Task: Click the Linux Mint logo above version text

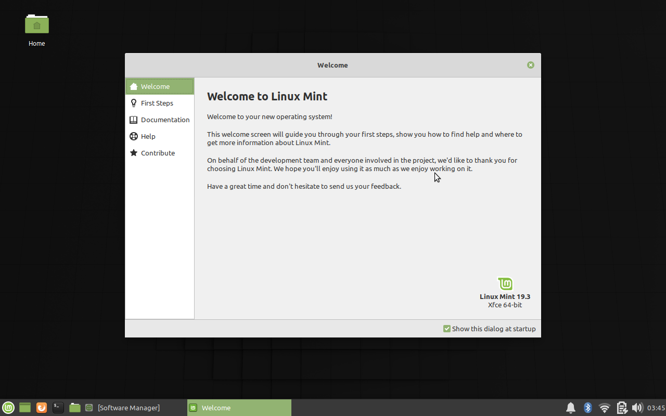Action: [505, 283]
